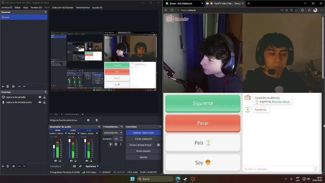The height and width of the screenshot is (183, 325).
Task: Delete the transition with trash icon
Action: click(116, 144)
